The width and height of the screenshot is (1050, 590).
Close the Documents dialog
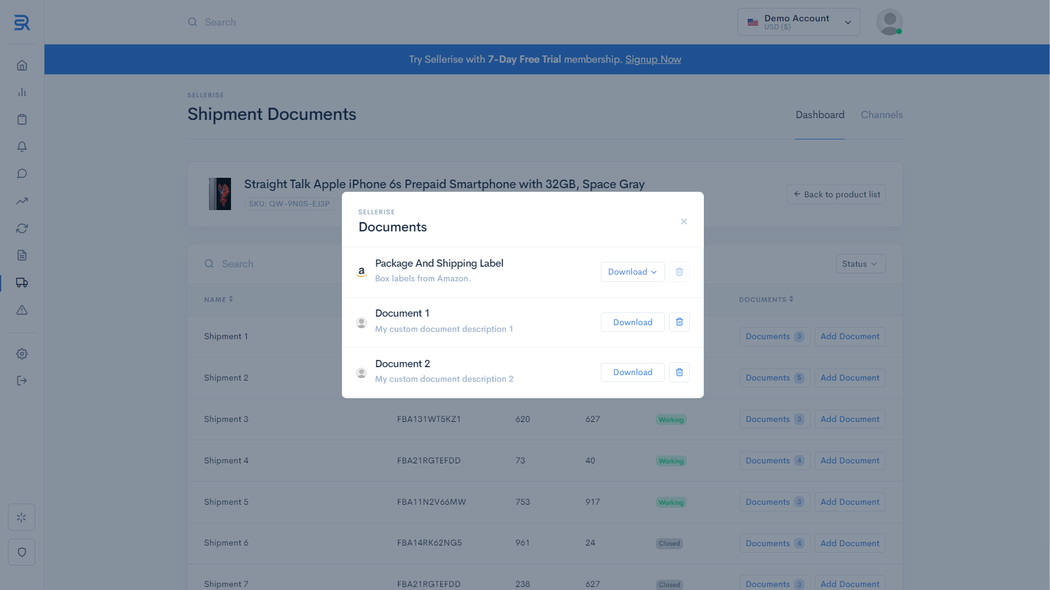(684, 222)
